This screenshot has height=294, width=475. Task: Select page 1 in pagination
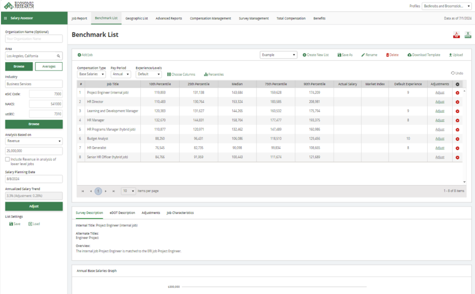coord(98,191)
